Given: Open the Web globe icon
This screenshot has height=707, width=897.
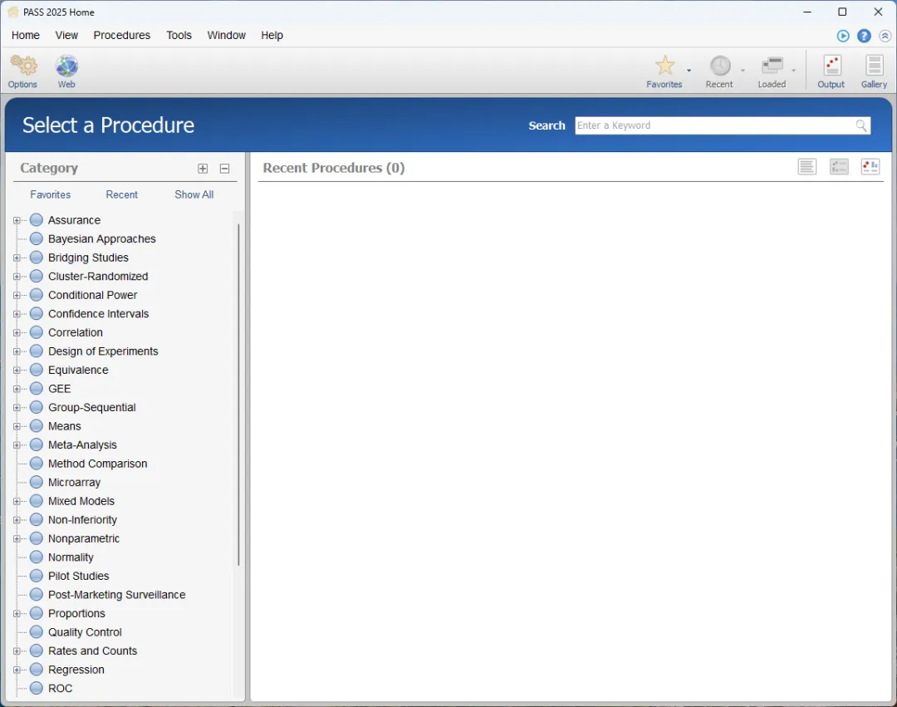Looking at the screenshot, I should 66,66.
